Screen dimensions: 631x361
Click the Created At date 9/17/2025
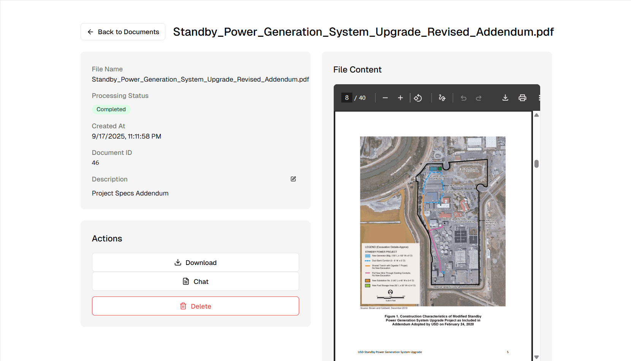pyautogui.click(x=127, y=136)
